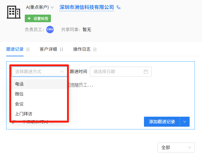Click the 添加跟进记录 button
The height and width of the screenshot is (159, 202).
pos(162,122)
